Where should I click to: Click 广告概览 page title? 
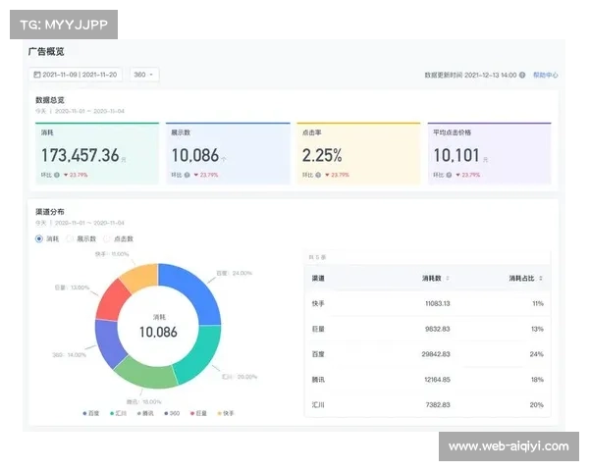coord(46,51)
